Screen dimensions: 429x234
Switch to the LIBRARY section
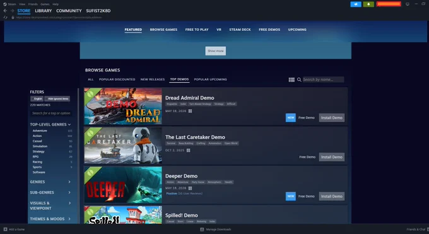tap(44, 11)
